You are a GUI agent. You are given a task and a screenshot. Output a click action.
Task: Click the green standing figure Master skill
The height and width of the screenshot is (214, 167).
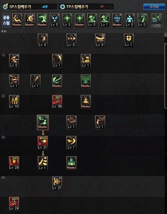point(71,163)
